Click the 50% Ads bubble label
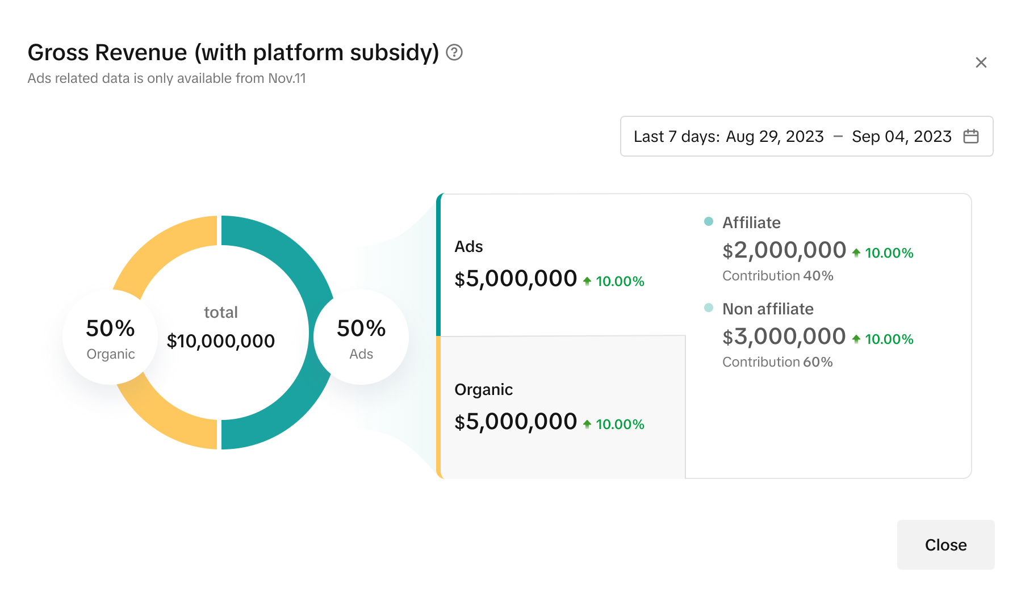 coord(361,337)
